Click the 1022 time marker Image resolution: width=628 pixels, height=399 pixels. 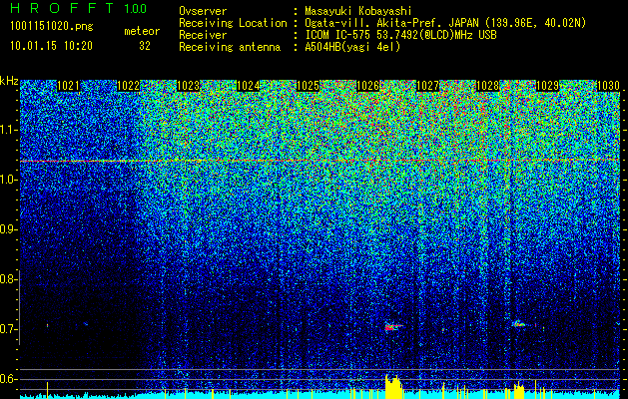pyautogui.click(x=128, y=86)
